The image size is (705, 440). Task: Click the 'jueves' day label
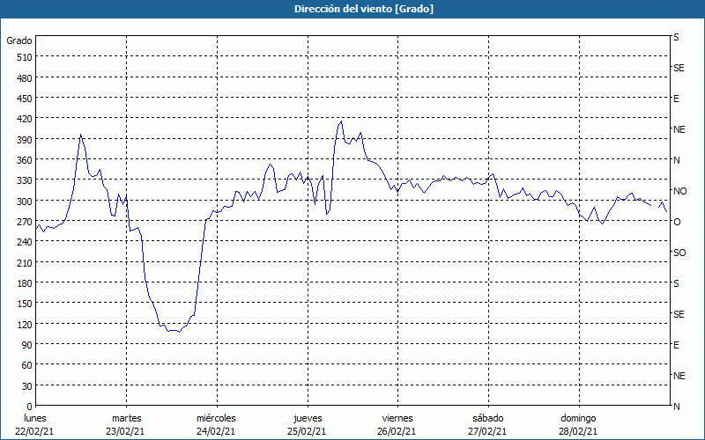(x=308, y=419)
